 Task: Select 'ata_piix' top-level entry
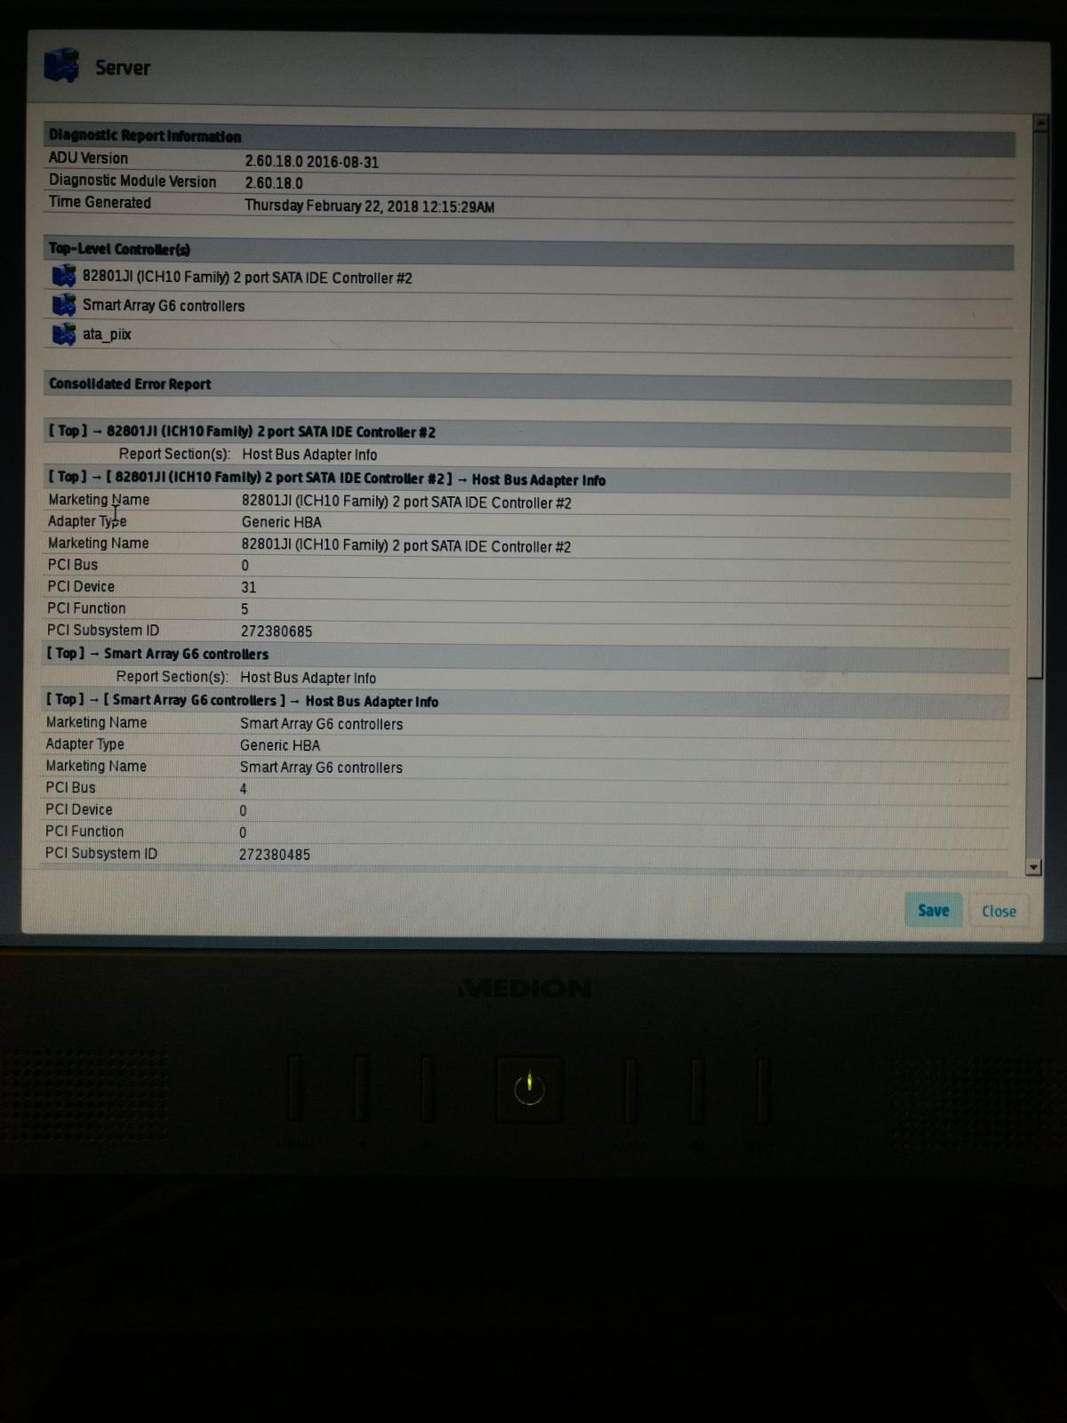[x=107, y=334]
